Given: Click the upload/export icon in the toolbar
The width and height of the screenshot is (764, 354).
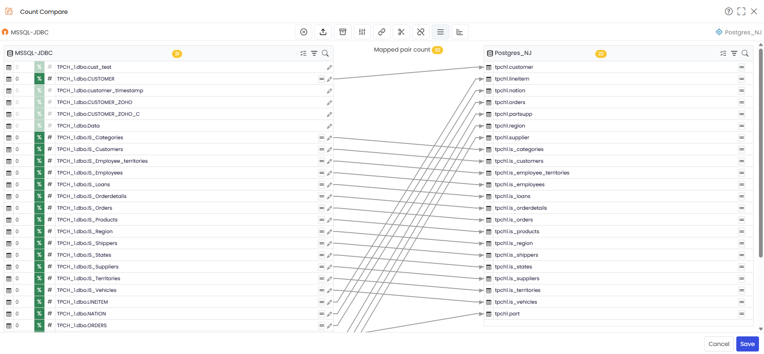Looking at the screenshot, I should click(323, 32).
